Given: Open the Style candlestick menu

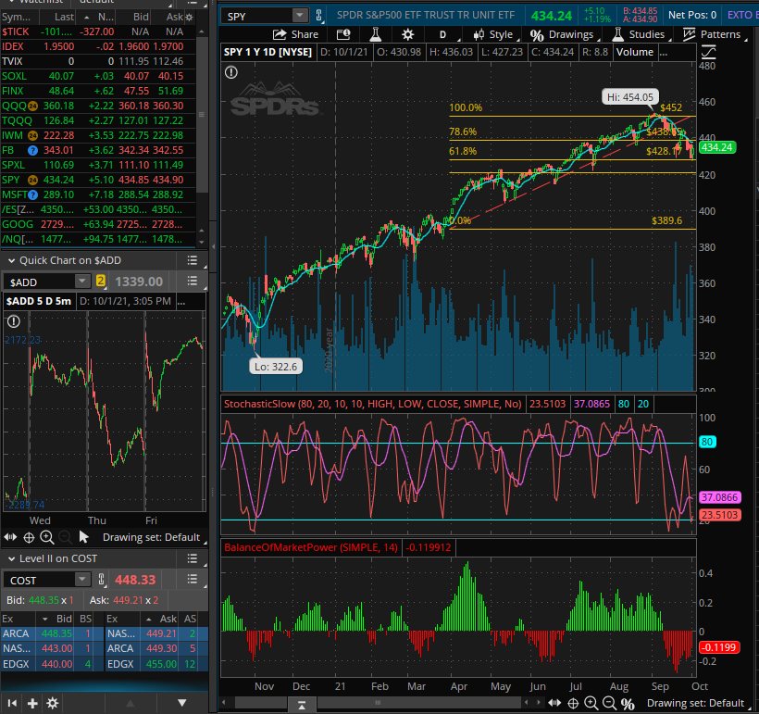Looking at the screenshot, I should point(493,34).
